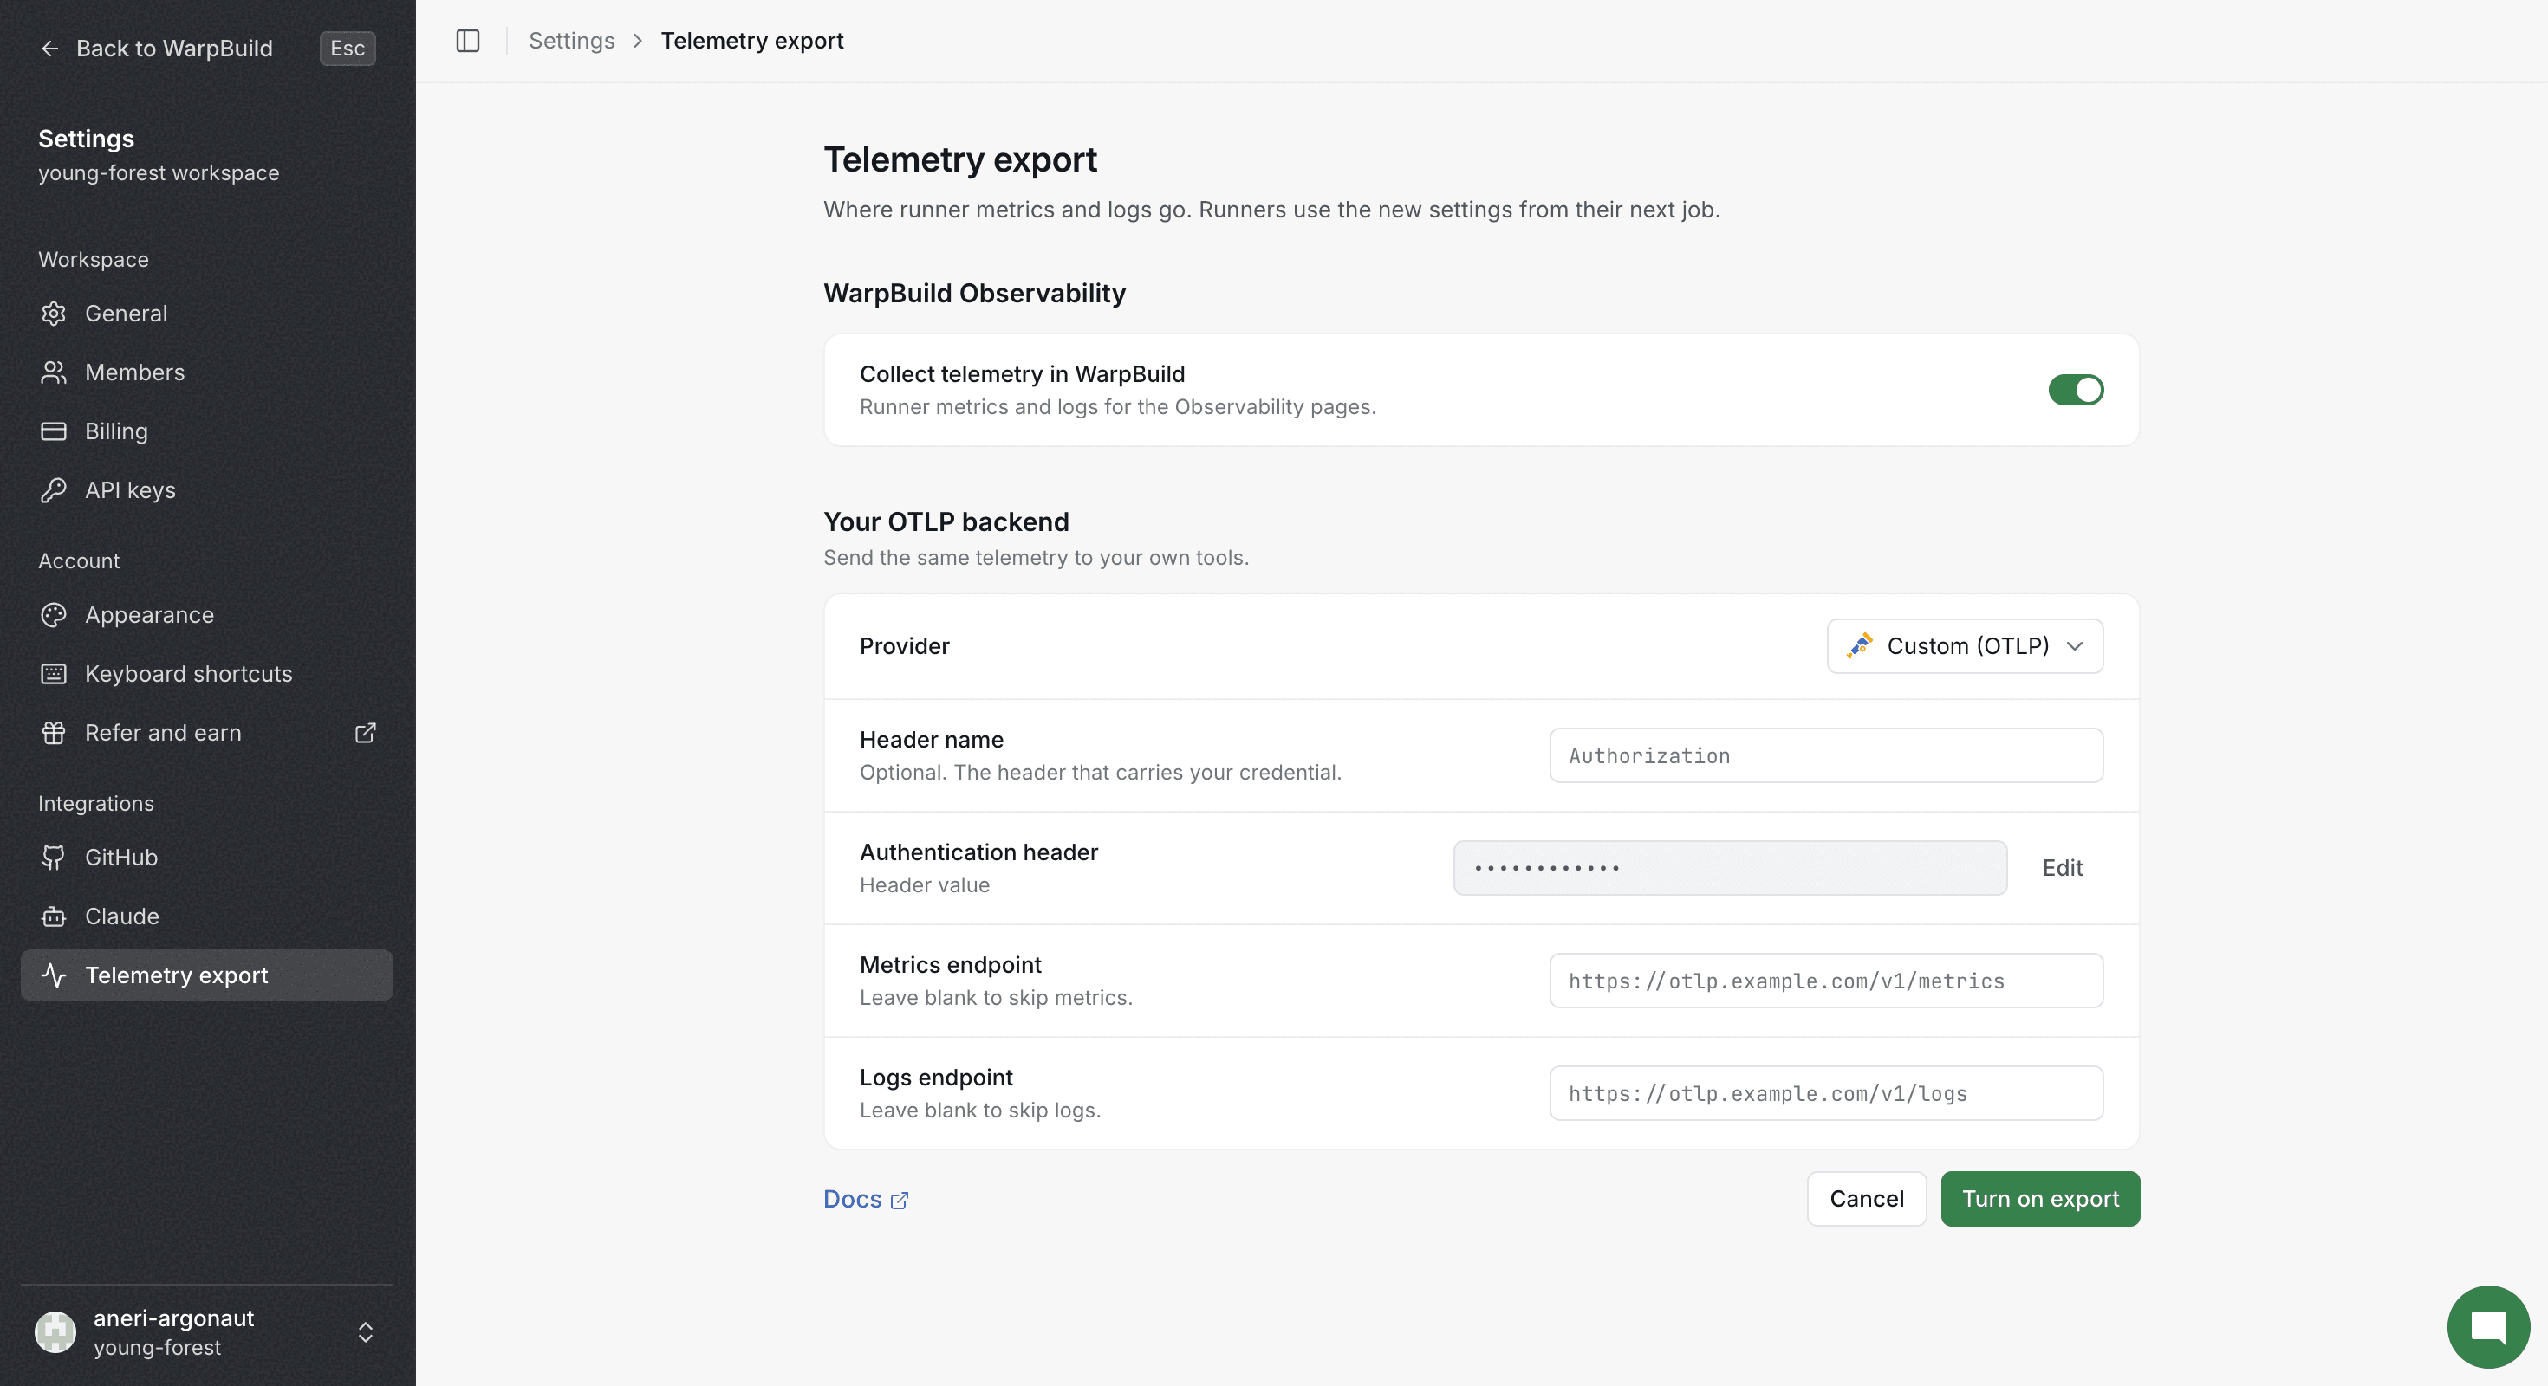Click the GitHub logo icon
Screen dimensions: 2548x1386
tap(54, 857)
